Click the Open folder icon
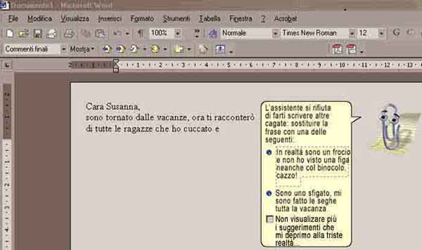Viewport: 422px width, 250px height. click(24, 33)
